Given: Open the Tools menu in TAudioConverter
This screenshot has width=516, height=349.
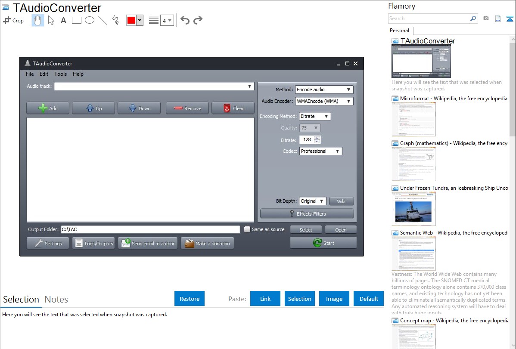Looking at the screenshot, I should [61, 74].
